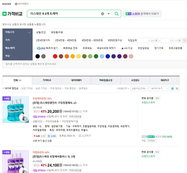
Task: Sort by 등록일순
Action: pyautogui.click(x=83, y=88)
